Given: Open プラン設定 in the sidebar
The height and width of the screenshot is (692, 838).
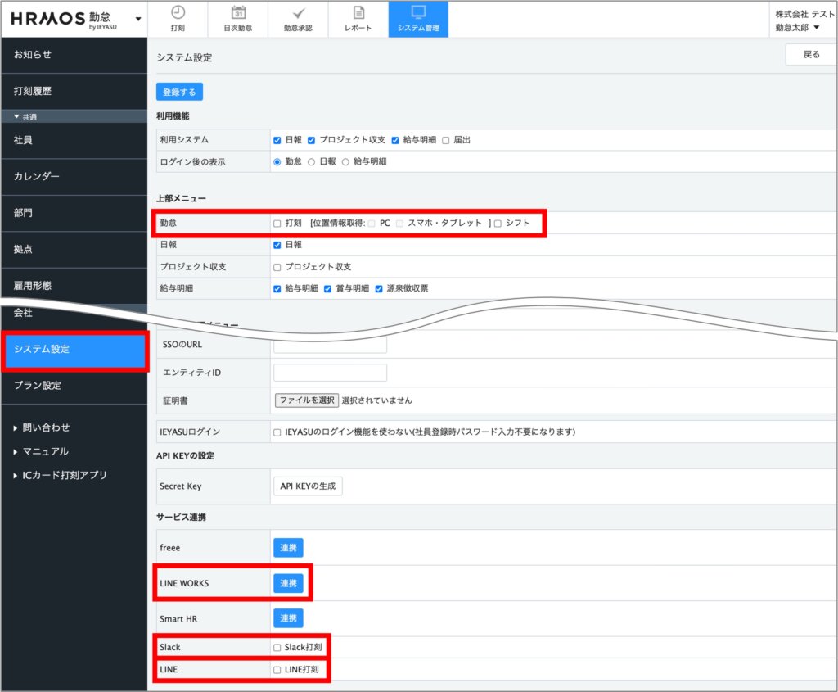Looking at the screenshot, I should (37, 385).
